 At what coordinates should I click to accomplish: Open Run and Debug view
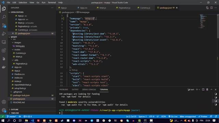click(x=4, y=33)
